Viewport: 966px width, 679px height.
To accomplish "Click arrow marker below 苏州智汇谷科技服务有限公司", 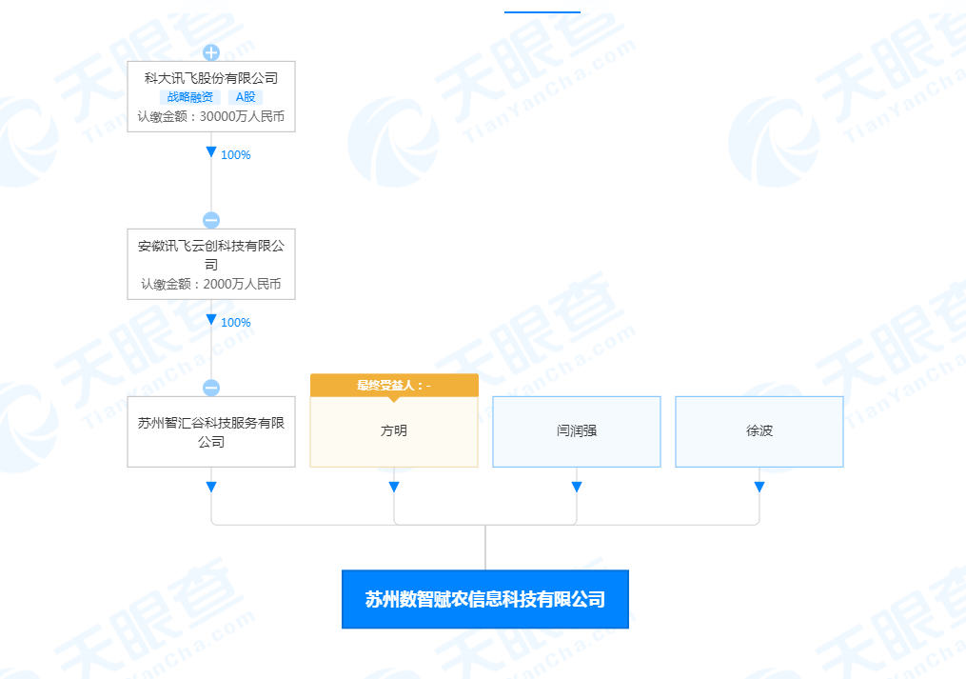I will [x=211, y=488].
